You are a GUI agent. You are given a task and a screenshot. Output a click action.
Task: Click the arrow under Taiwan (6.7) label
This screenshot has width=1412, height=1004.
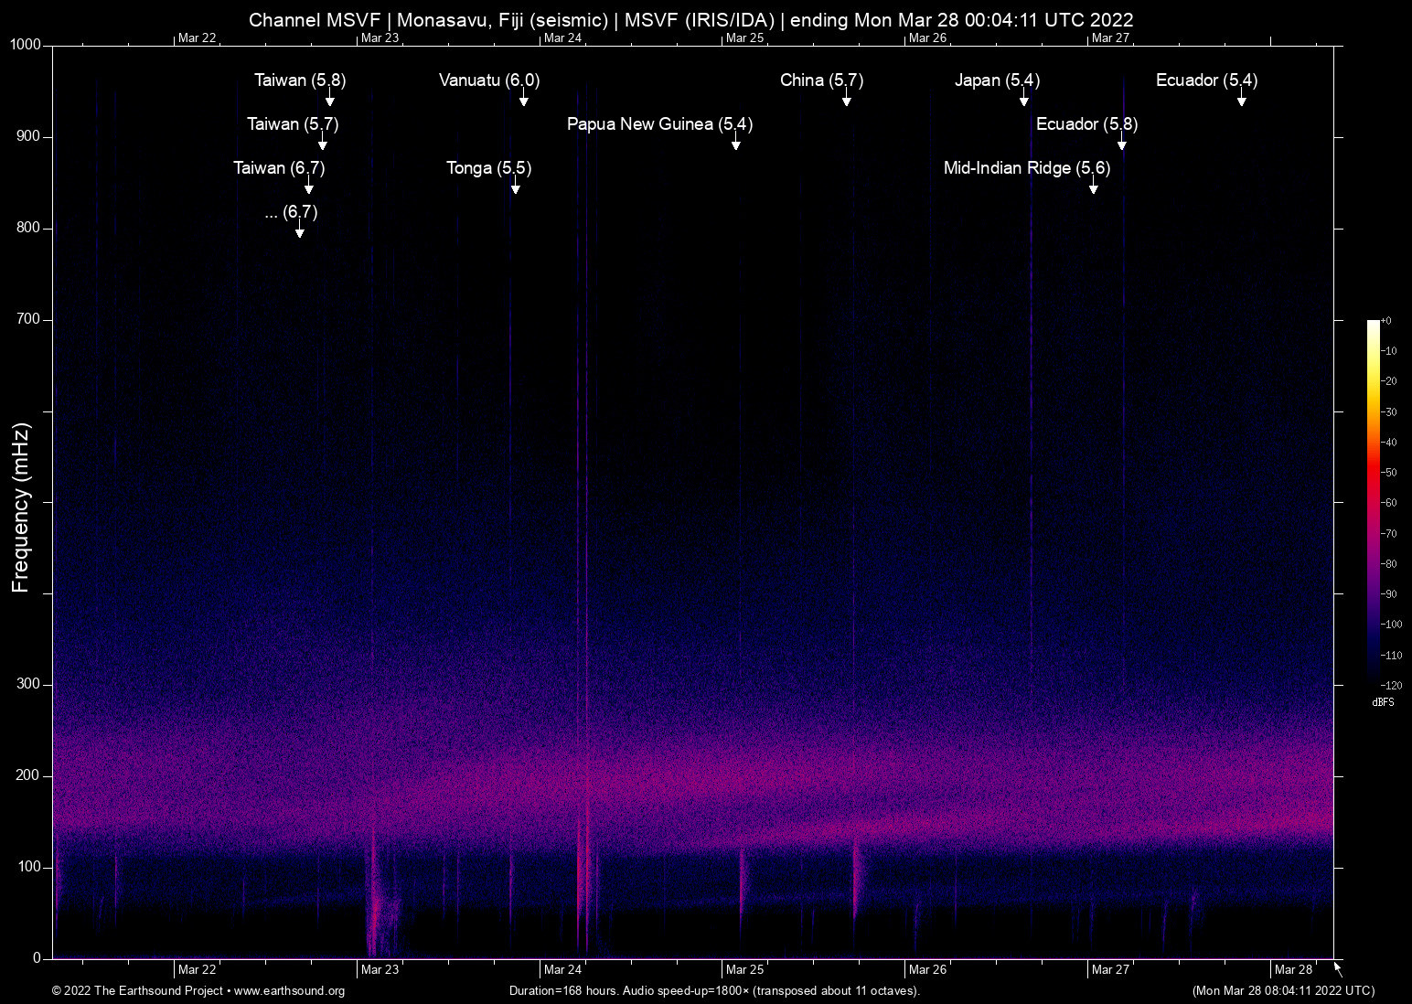click(x=309, y=187)
